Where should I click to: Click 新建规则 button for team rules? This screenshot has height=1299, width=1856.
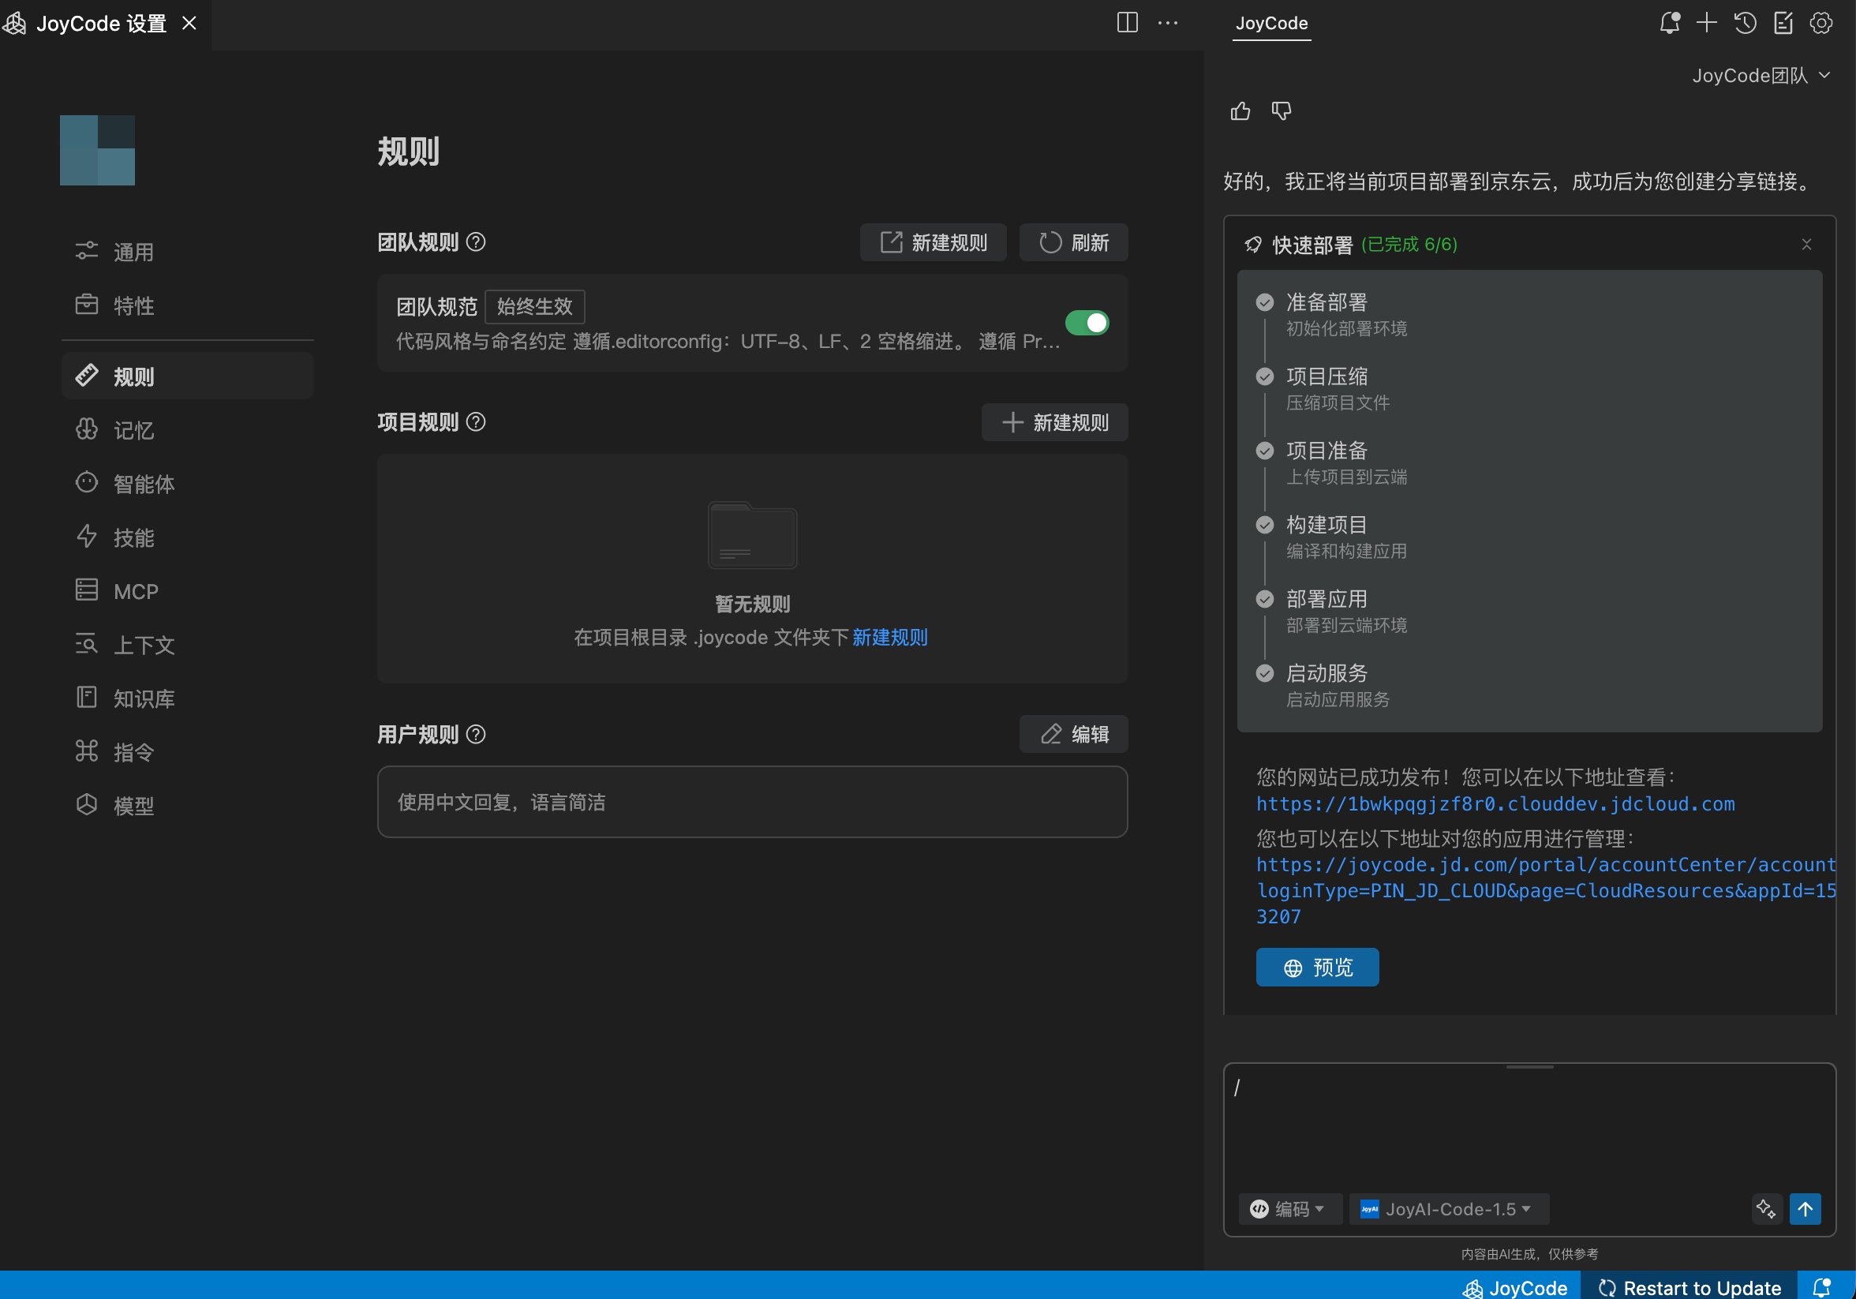click(933, 242)
